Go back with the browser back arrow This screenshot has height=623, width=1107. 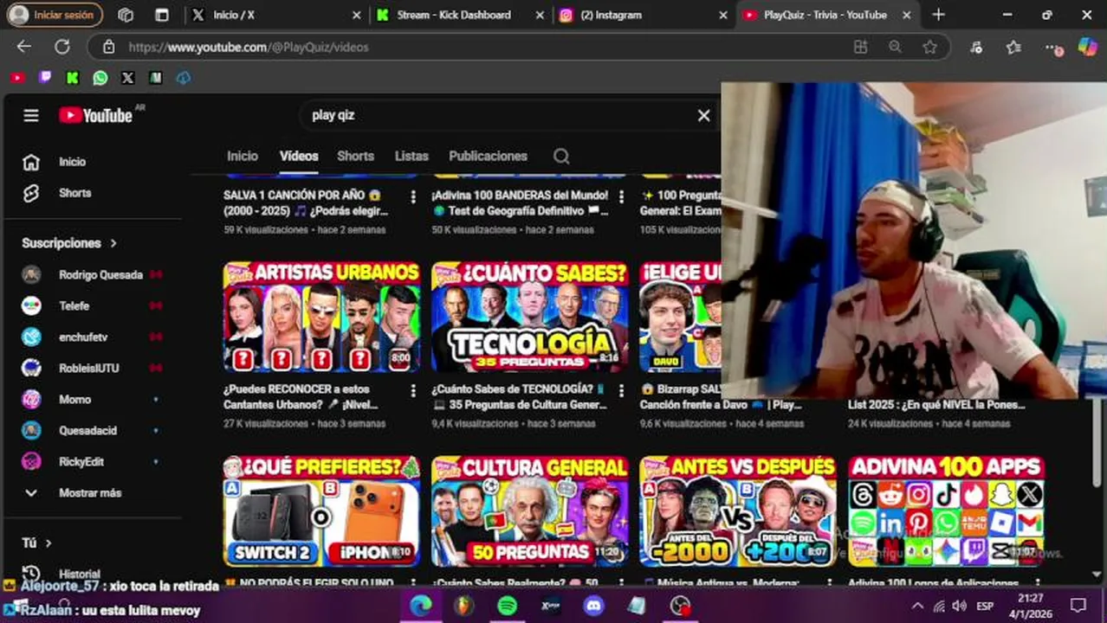pos(24,47)
